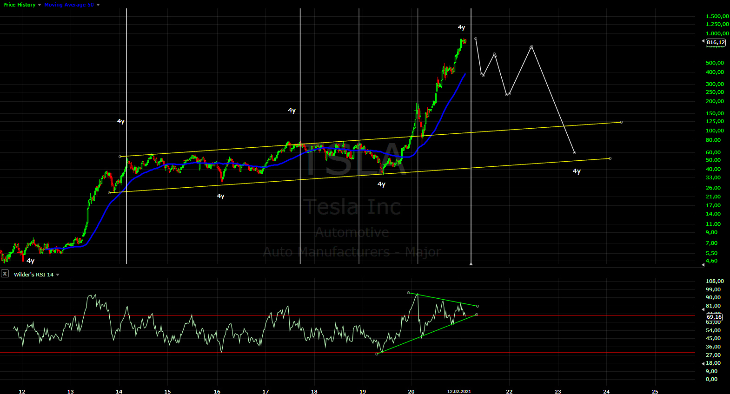Select the 4y label above the 2014 high
This screenshot has height=394, width=730.
(x=120, y=121)
